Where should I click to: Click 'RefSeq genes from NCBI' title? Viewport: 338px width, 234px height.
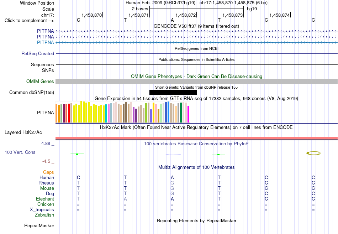196,48
